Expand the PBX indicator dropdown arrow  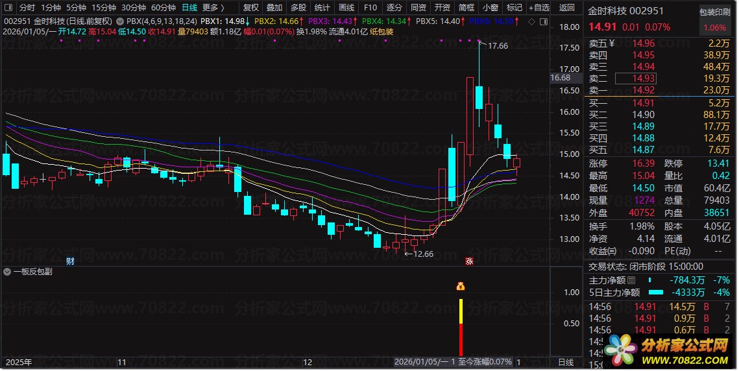click(121, 21)
